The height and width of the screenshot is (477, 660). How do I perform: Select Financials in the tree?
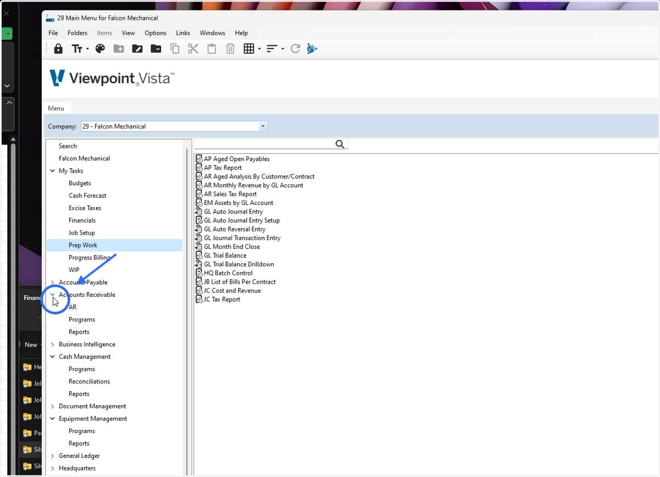click(82, 220)
